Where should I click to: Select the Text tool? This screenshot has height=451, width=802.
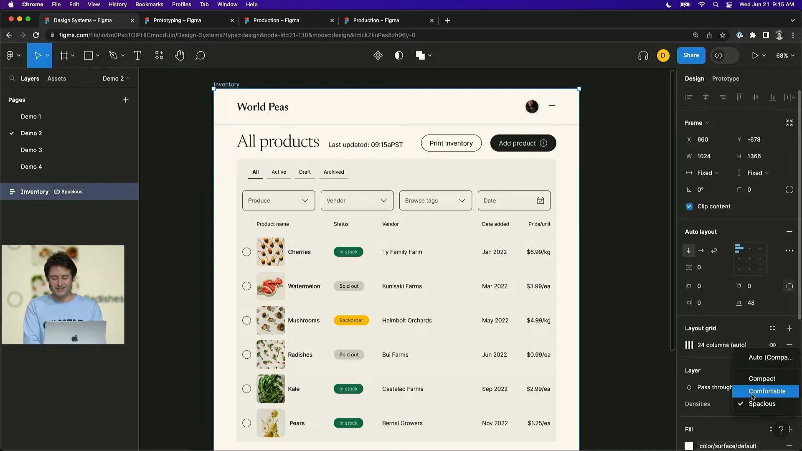[137, 56]
